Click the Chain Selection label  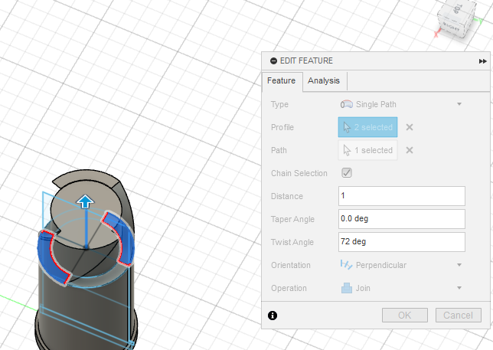(299, 173)
